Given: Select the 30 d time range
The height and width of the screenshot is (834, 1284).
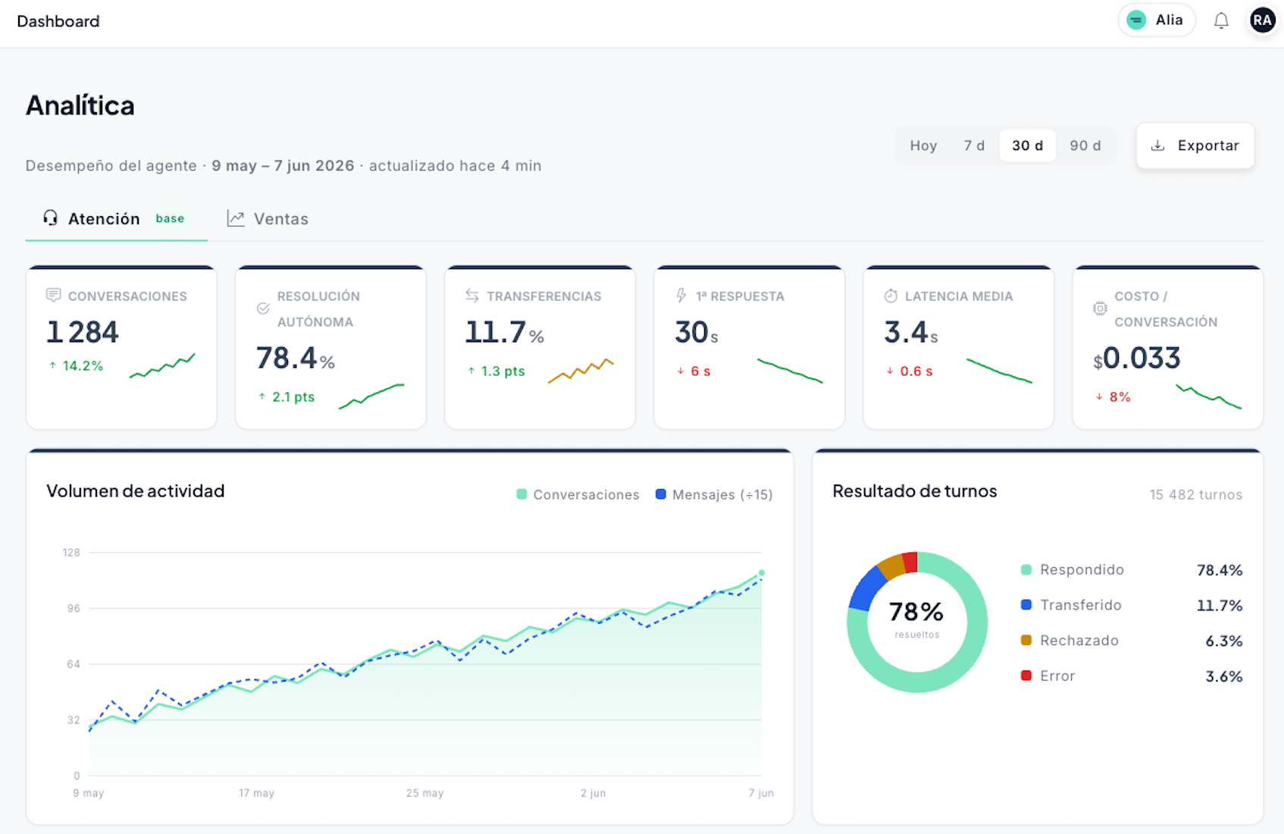Looking at the screenshot, I should click(1028, 146).
